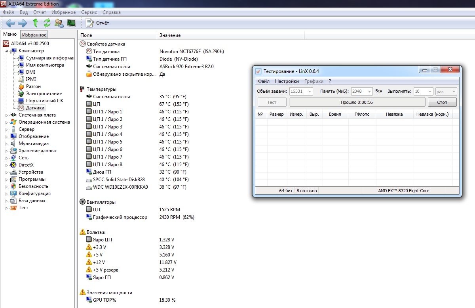This screenshot has width=475, height=308.
Task: Open the Справка menu
Action: tap(112, 12)
